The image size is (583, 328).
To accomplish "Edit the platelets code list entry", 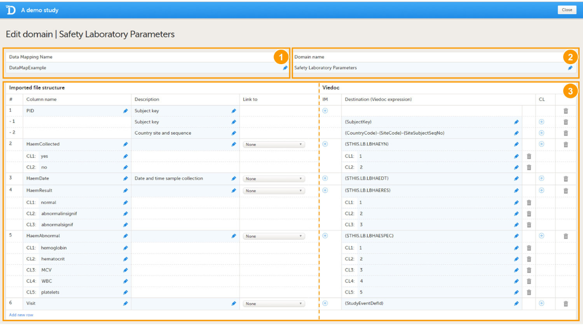I will pyautogui.click(x=125, y=293).
